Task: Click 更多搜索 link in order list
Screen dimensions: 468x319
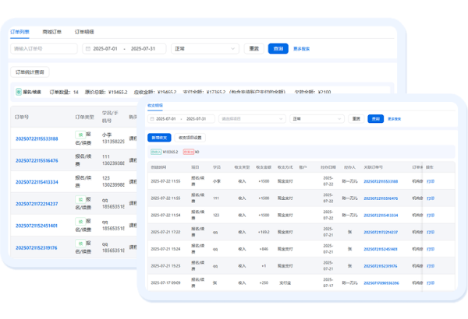Action: [302, 49]
